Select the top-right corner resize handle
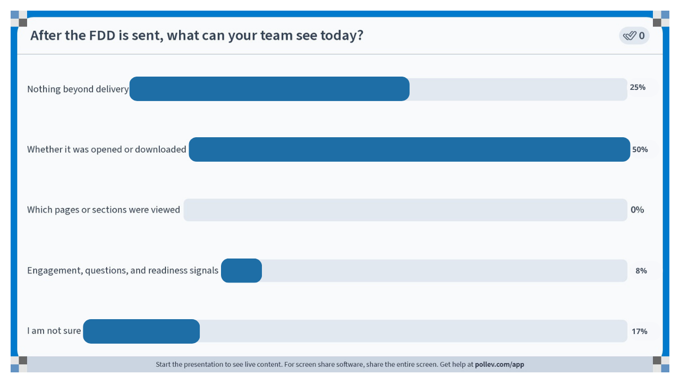The width and height of the screenshot is (680, 383). pos(661,19)
